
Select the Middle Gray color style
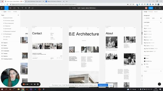[x=149, y=61]
